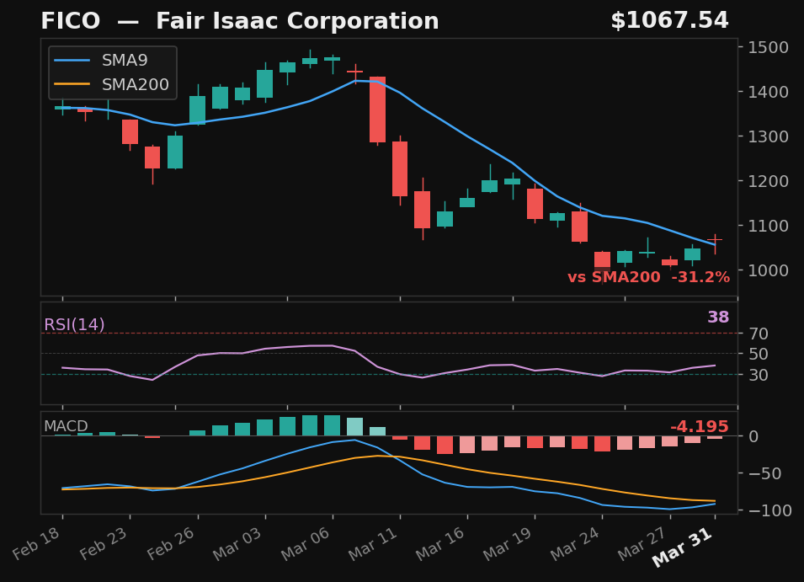
Task: Toggle the RSI(14) indicator panel
Action: click(74, 323)
